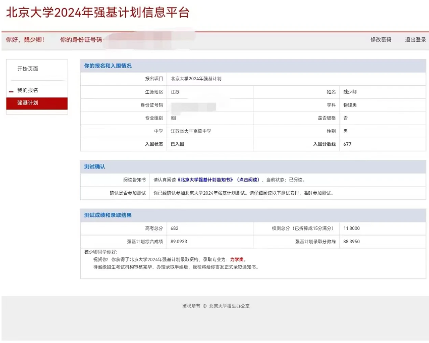Click the header label 你的身份证号码

pyautogui.click(x=81, y=40)
